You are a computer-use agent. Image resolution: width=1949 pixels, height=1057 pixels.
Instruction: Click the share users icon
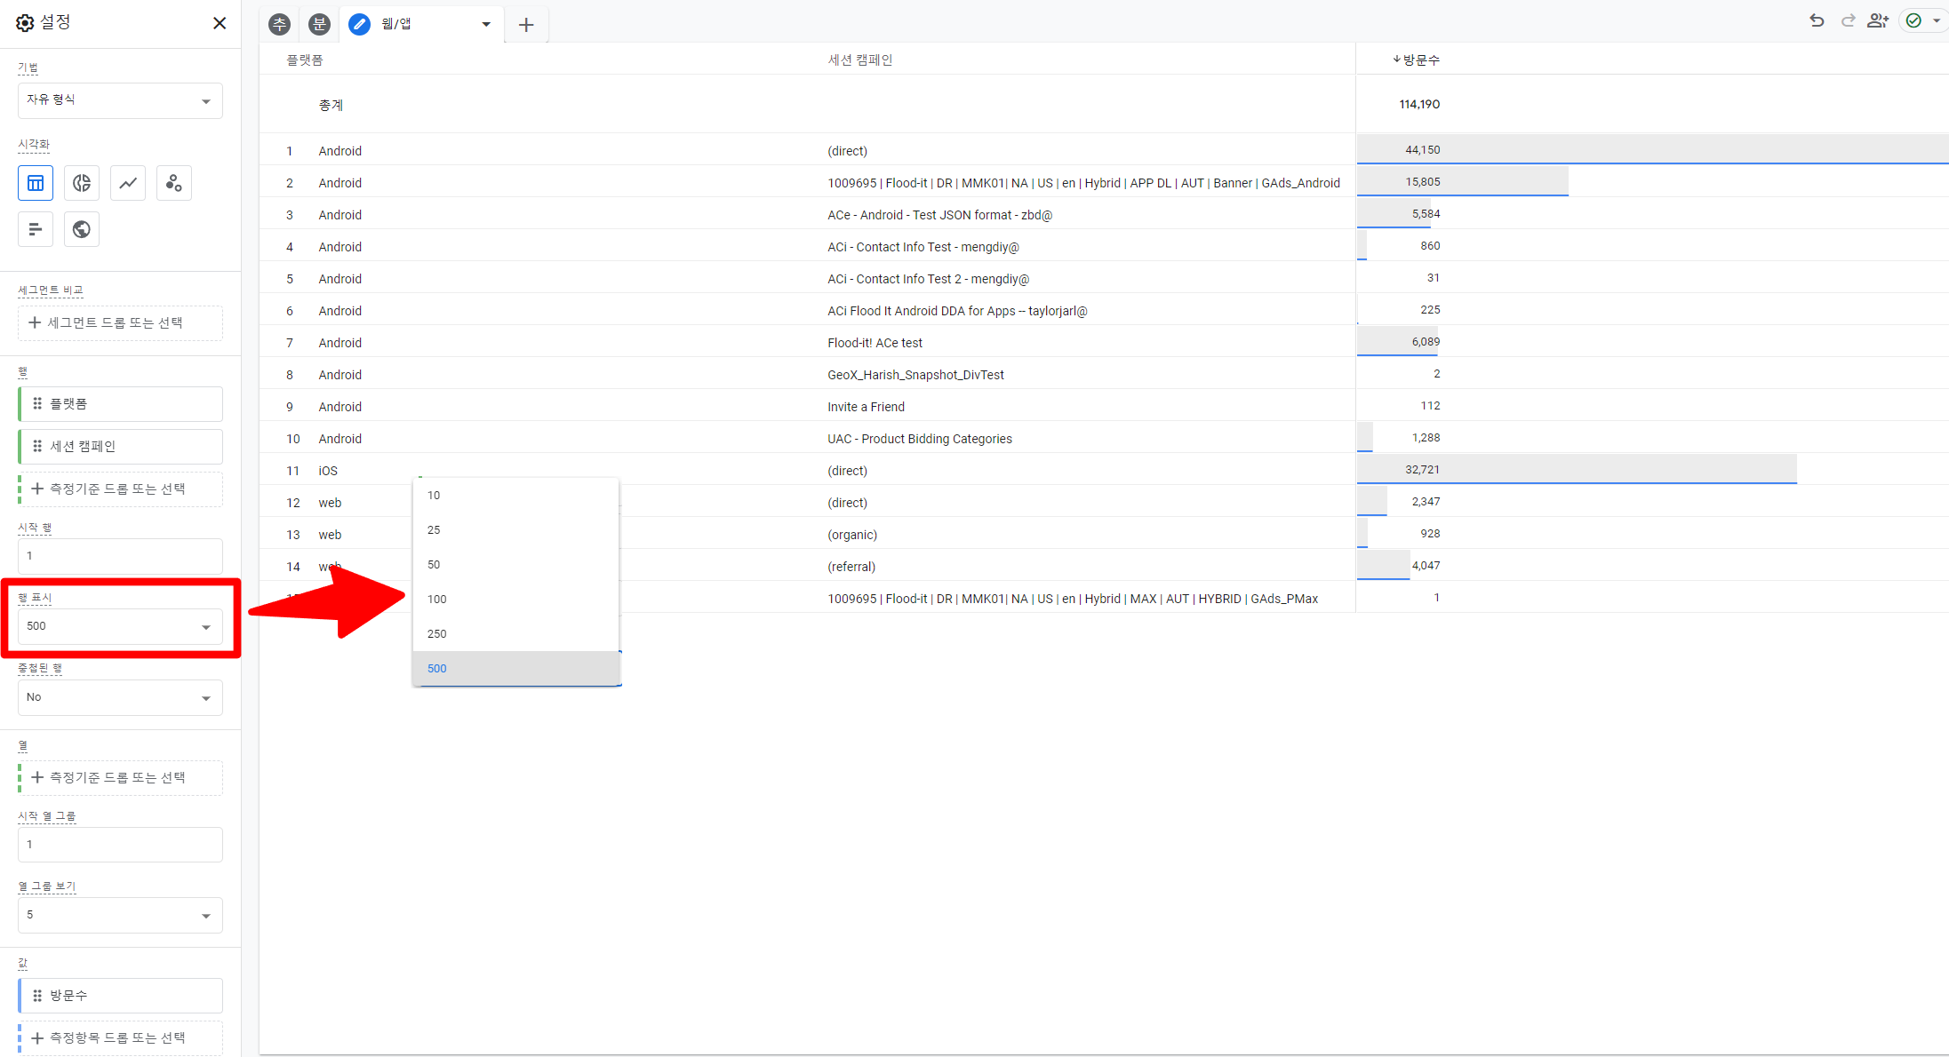tap(1878, 20)
